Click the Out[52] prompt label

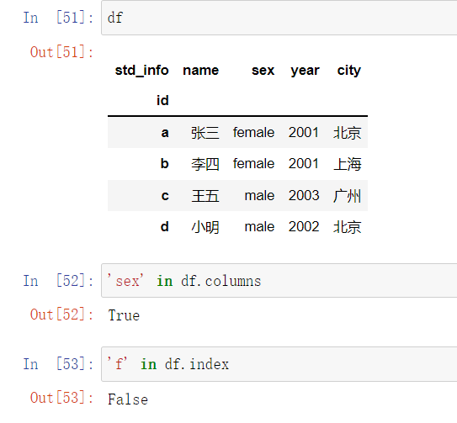[61, 315]
